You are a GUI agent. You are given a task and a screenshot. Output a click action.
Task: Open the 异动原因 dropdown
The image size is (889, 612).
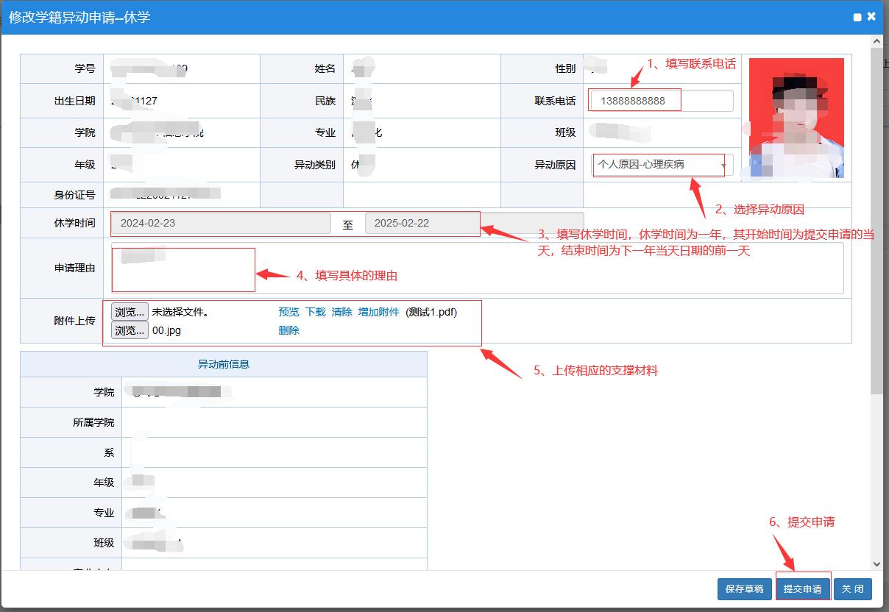point(662,165)
